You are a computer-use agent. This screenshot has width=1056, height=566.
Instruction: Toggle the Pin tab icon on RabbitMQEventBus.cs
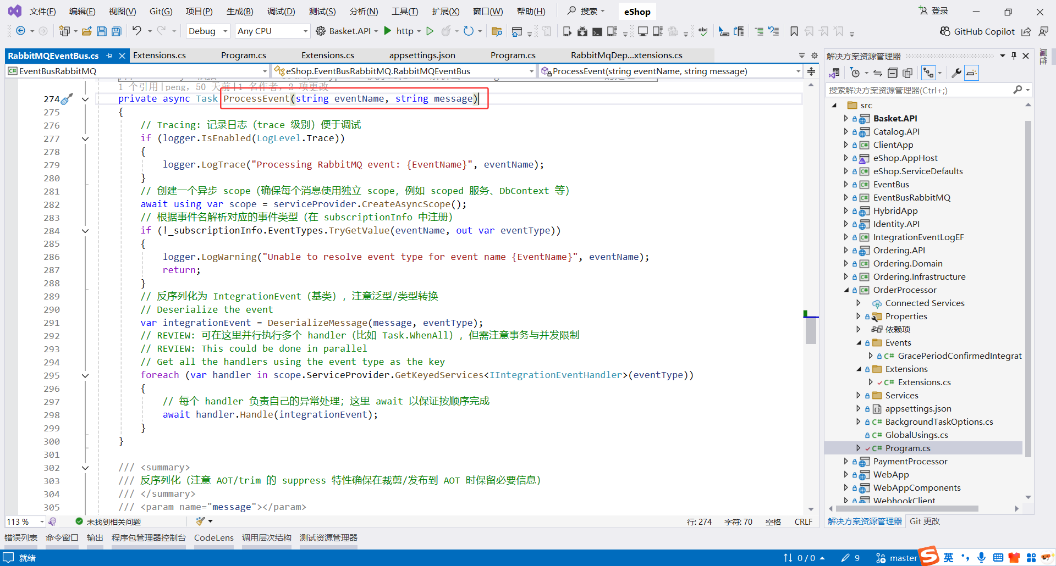pos(109,55)
